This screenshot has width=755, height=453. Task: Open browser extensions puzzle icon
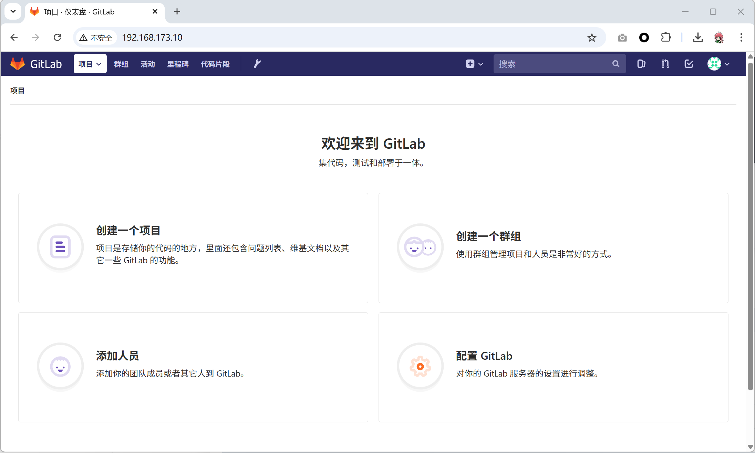point(666,38)
